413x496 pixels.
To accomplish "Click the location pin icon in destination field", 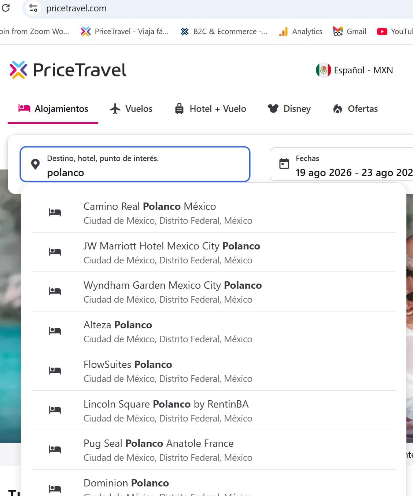I will tap(35, 164).
